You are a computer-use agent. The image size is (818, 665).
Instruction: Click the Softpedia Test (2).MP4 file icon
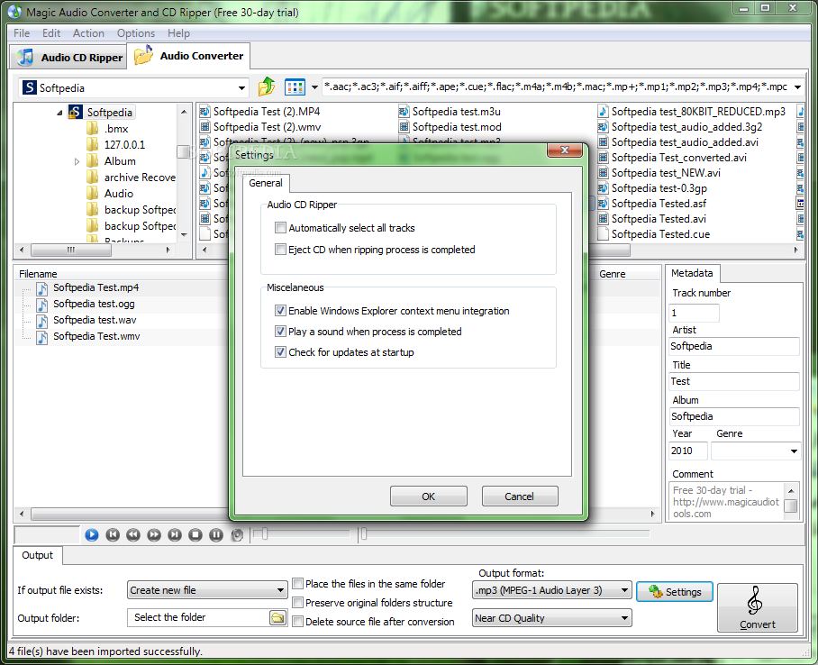pyautogui.click(x=204, y=112)
